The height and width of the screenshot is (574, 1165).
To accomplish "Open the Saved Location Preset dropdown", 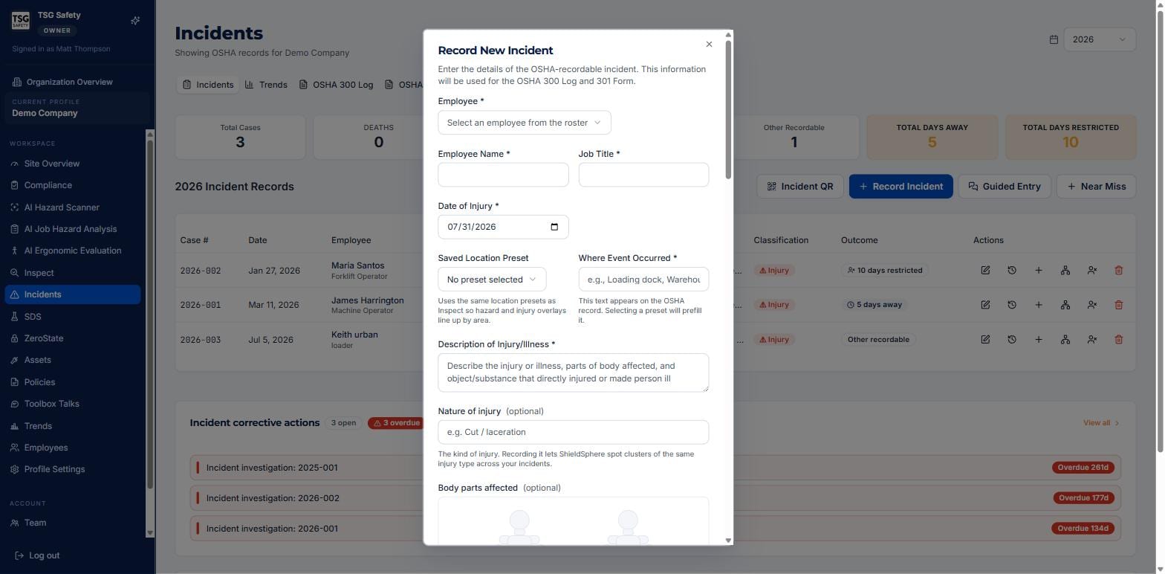I will 492,280.
